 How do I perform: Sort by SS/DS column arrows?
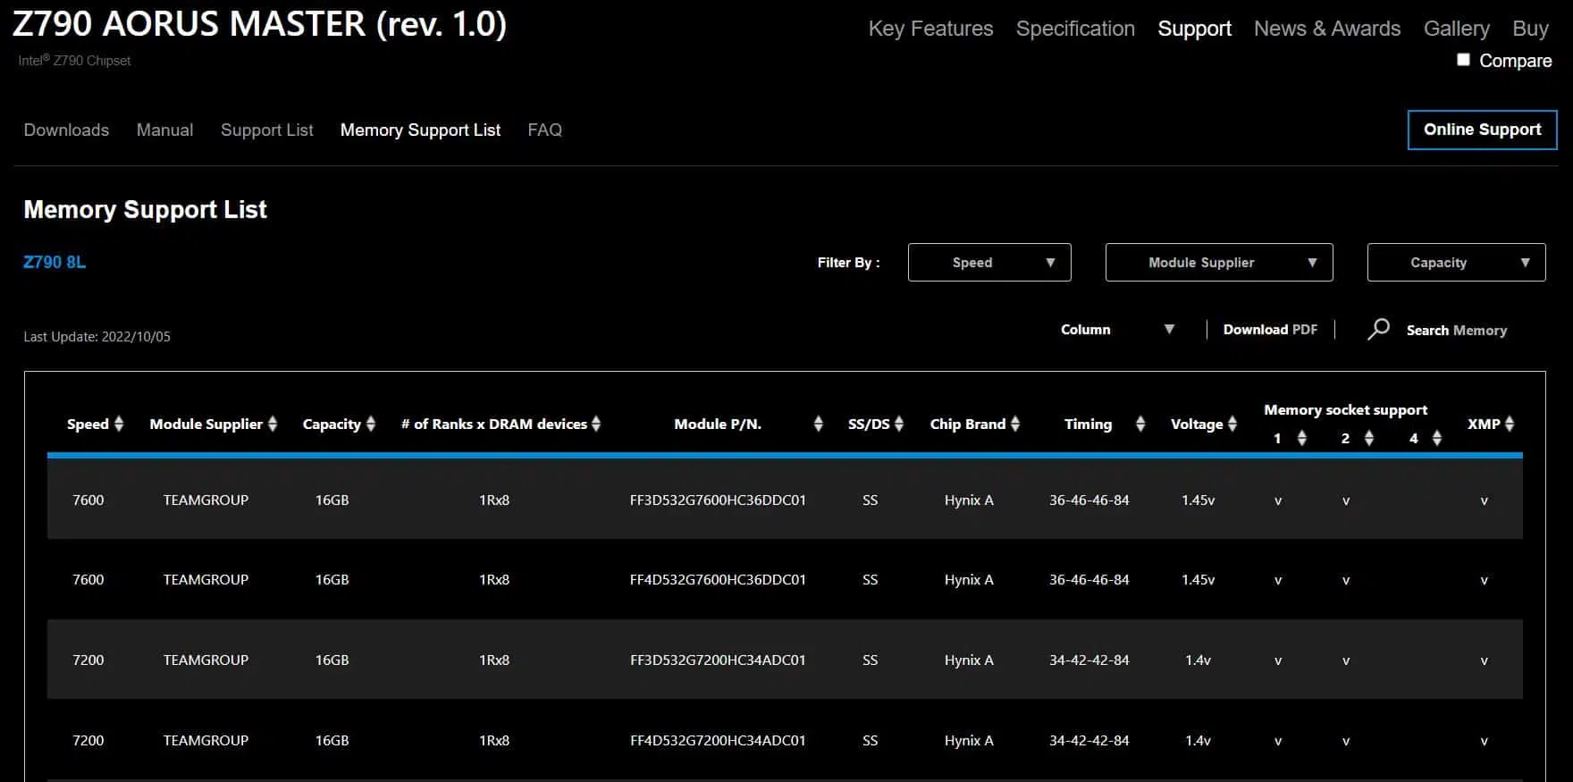(x=899, y=424)
